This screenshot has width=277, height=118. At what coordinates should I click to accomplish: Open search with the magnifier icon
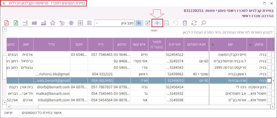pos(203,23)
